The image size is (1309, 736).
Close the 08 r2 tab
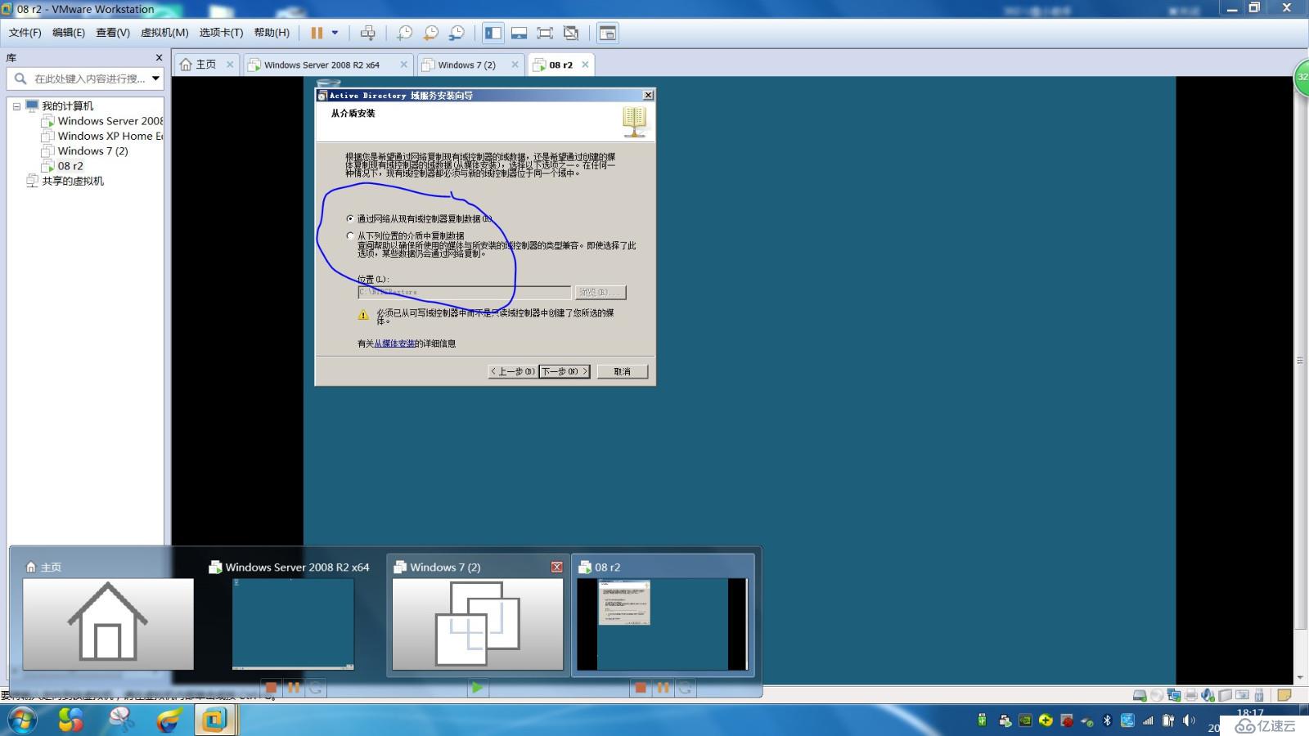click(x=585, y=65)
